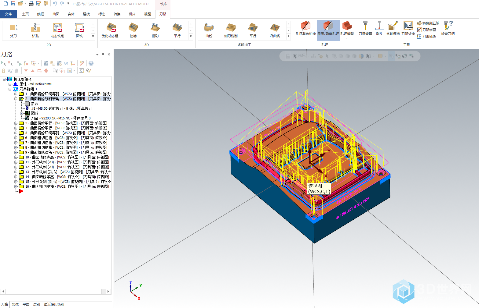This screenshot has width=479, height=308.
Task: Click the select-all-operations icon in 刀路 panel
Action: [3, 63]
